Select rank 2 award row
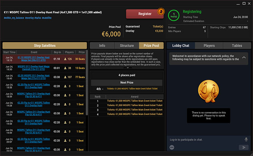 point(126,105)
